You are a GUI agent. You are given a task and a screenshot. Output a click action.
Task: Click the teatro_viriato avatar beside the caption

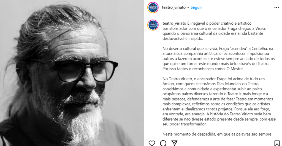[x=153, y=25]
